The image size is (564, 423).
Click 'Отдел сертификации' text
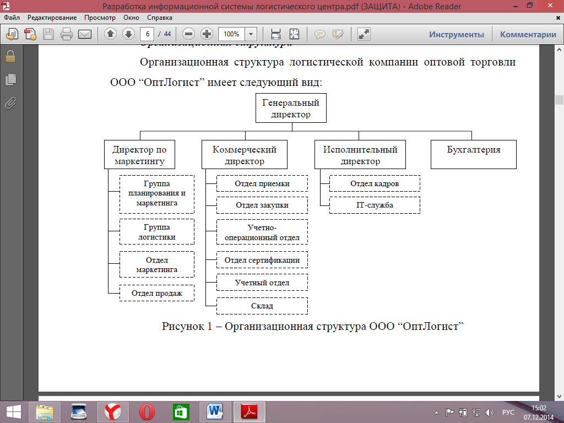262,260
